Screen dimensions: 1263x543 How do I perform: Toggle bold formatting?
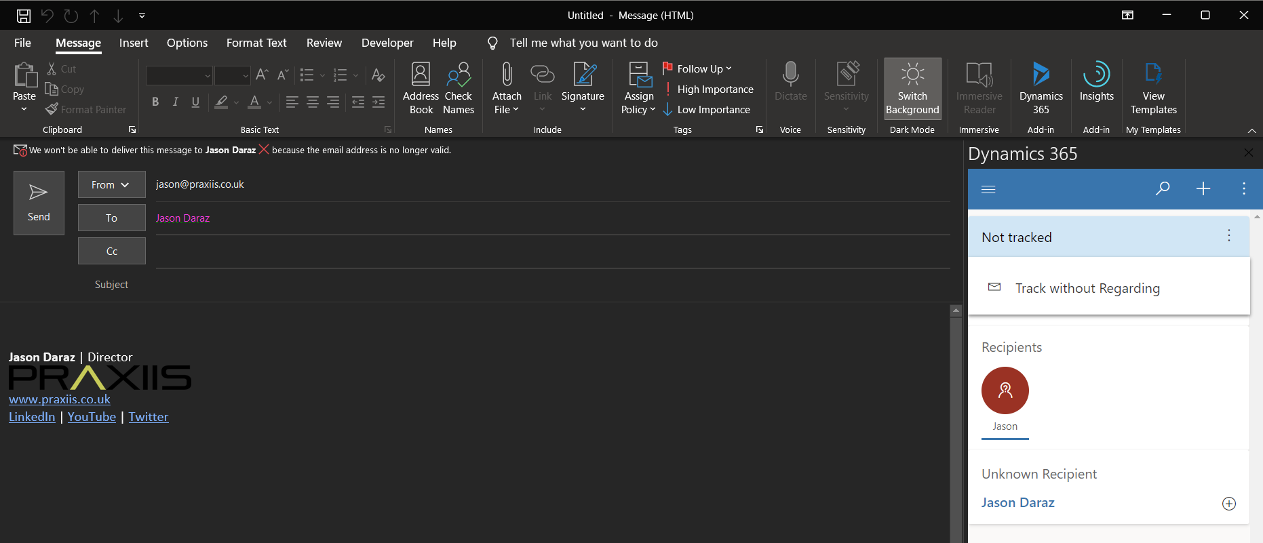pos(155,102)
